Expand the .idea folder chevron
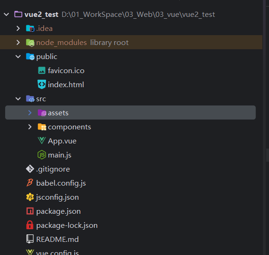The width and height of the screenshot is (269, 255). tap(18, 29)
